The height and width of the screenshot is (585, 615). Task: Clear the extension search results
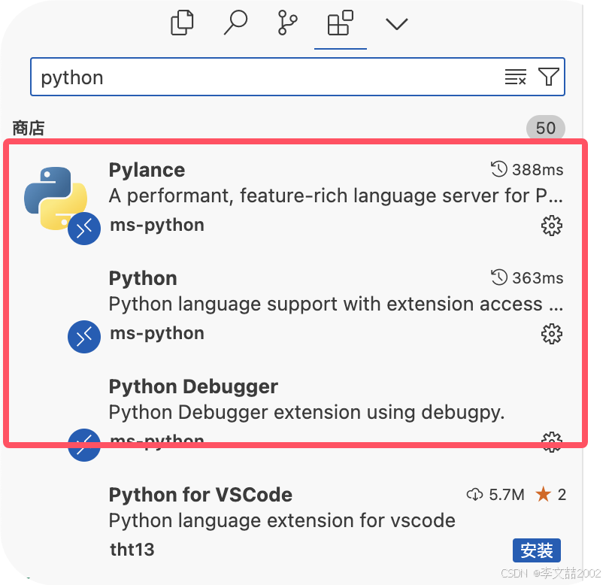click(x=515, y=76)
